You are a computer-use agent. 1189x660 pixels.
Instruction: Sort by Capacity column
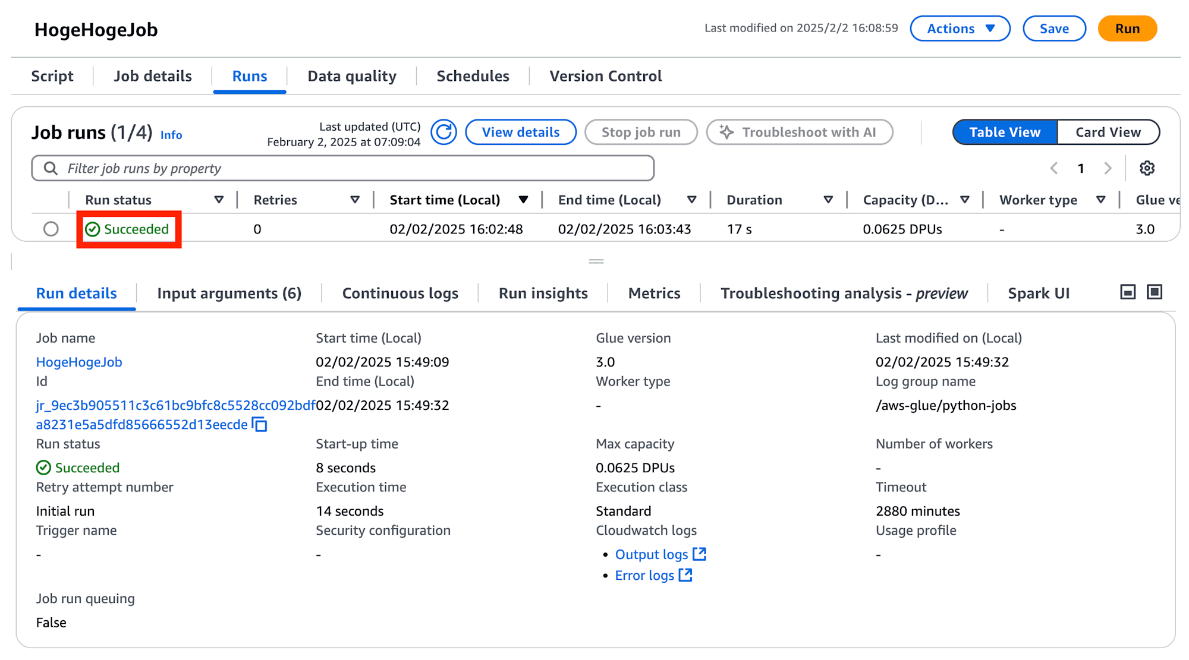[x=965, y=200]
